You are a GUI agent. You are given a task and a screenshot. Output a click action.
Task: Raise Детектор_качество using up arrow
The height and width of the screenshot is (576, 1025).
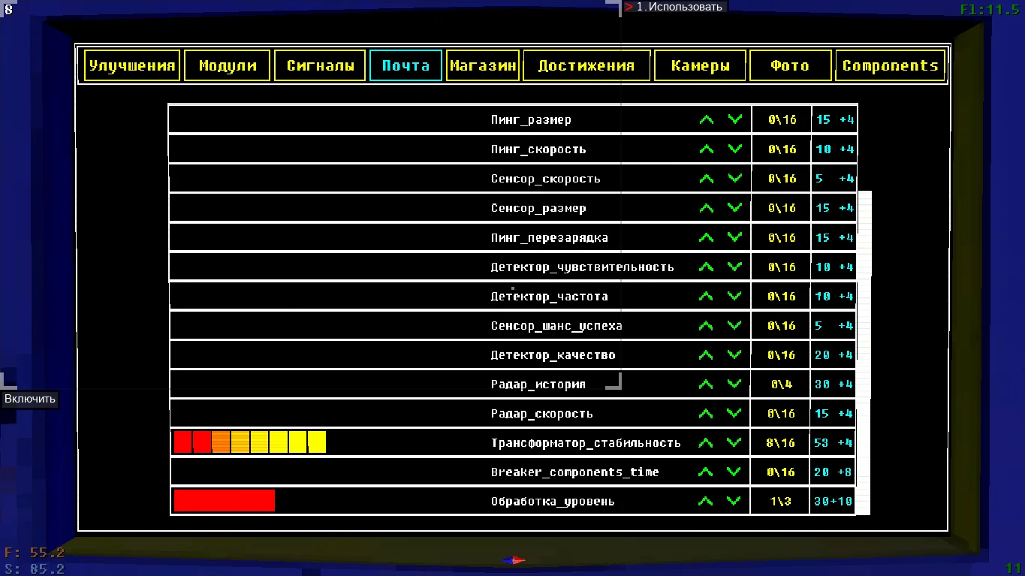coord(706,354)
